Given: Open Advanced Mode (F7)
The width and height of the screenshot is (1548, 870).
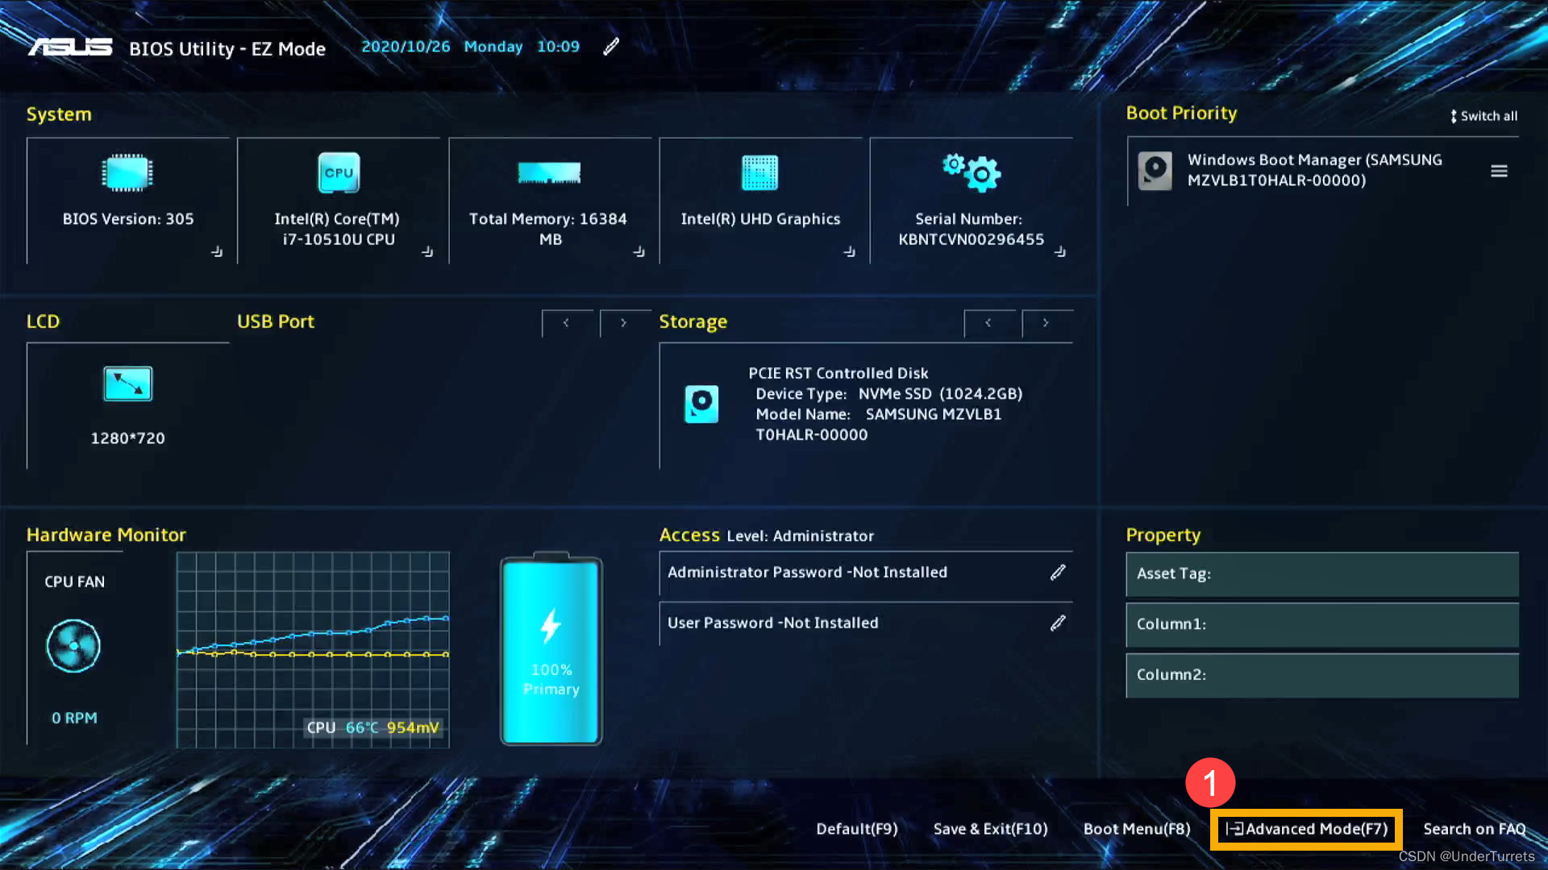Looking at the screenshot, I should 1306,829.
